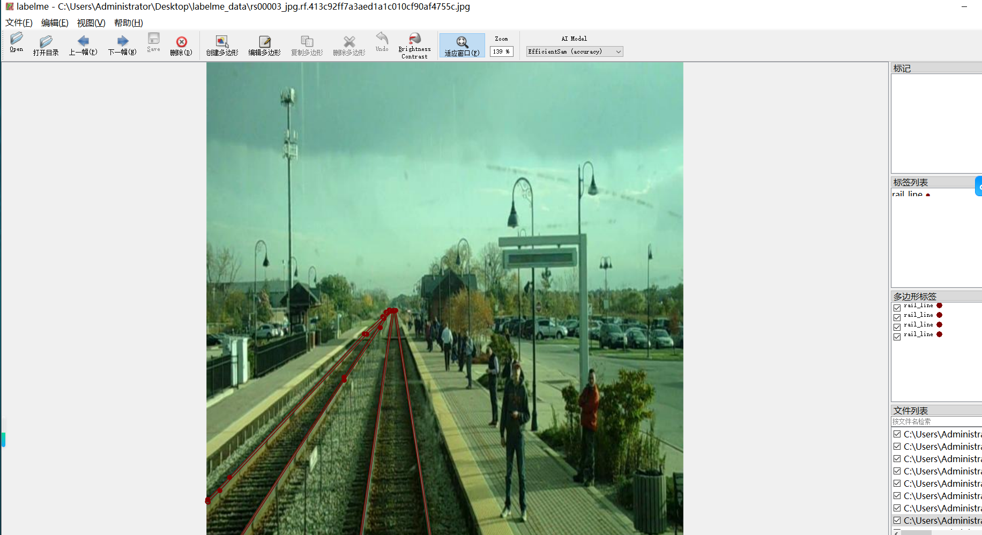Select the first file path in 文件列表
The width and height of the screenshot is (982, 535).
[x=943, y=434]
